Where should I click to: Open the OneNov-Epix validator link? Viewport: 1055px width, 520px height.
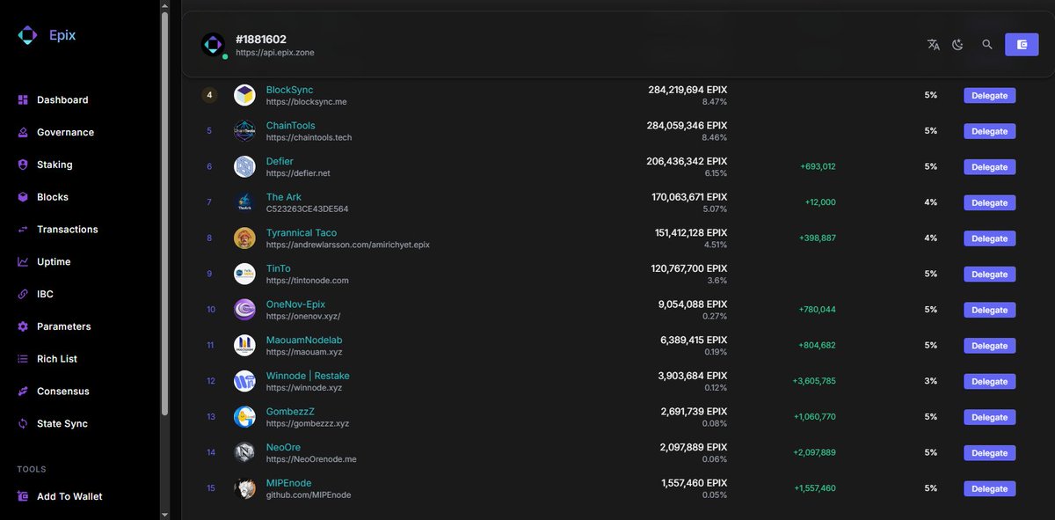295,304
